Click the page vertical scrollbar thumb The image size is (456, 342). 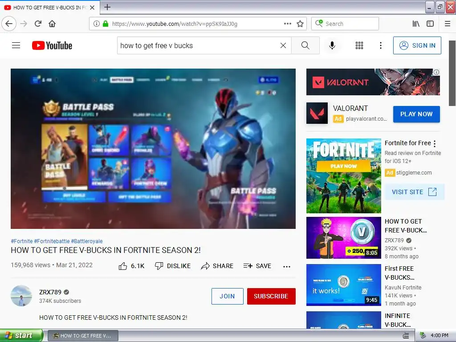(x=452, y=73)
